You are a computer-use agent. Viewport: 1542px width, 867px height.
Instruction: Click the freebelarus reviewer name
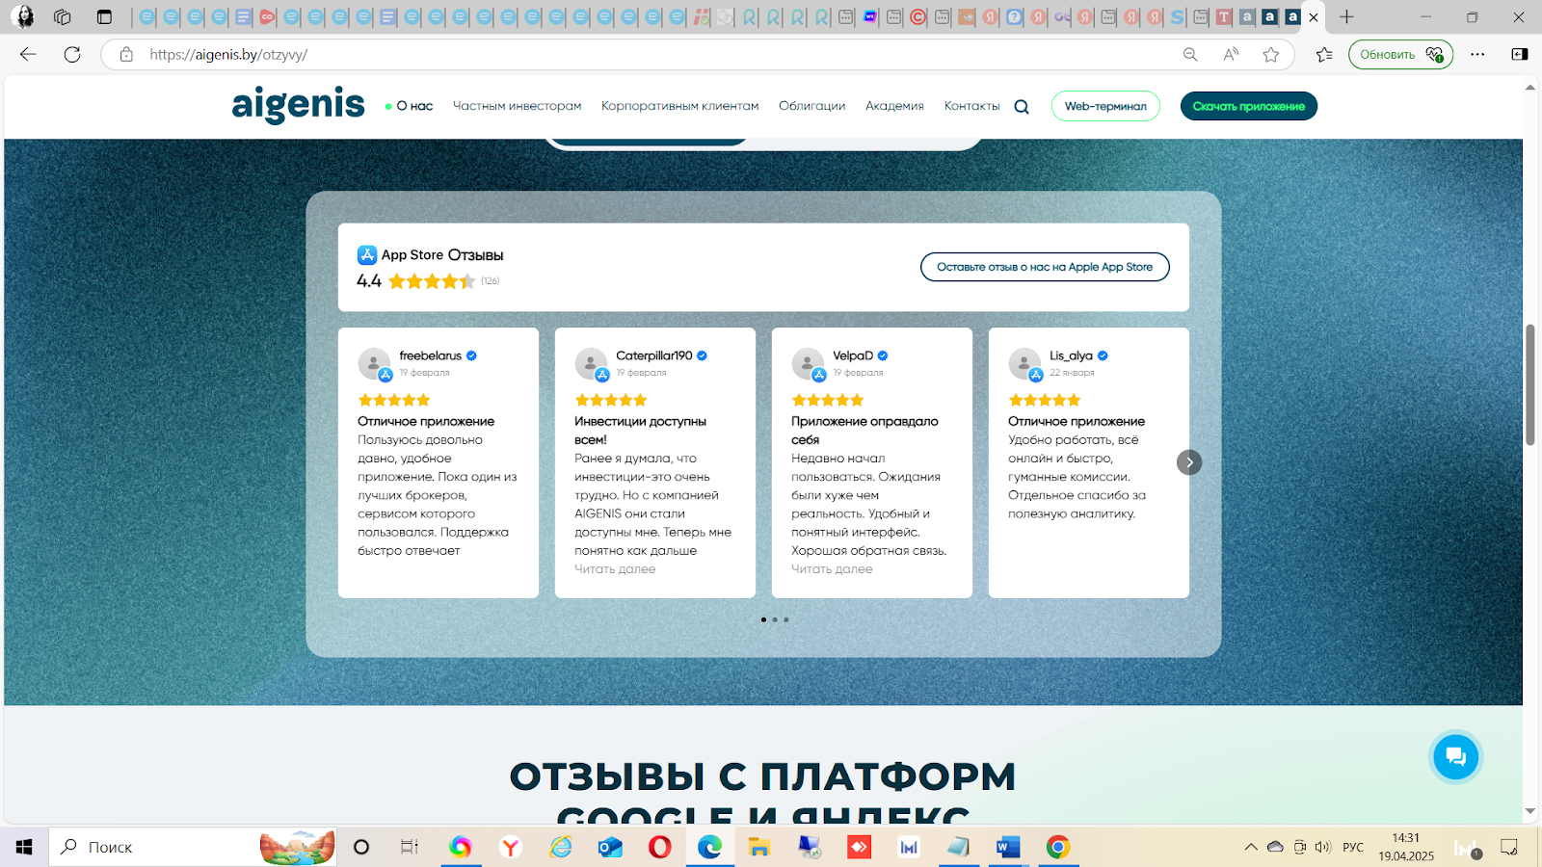(431, 355)
